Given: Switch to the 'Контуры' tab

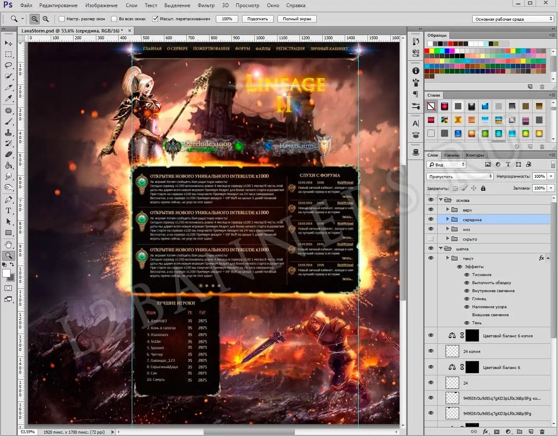Looking at the screenshot, I should click(x=475, y=155).
